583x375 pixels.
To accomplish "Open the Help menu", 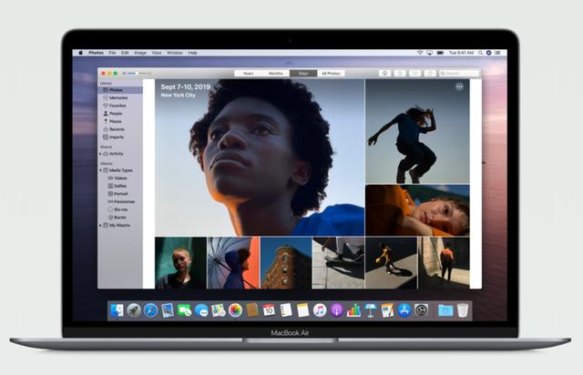I will 192,53.
